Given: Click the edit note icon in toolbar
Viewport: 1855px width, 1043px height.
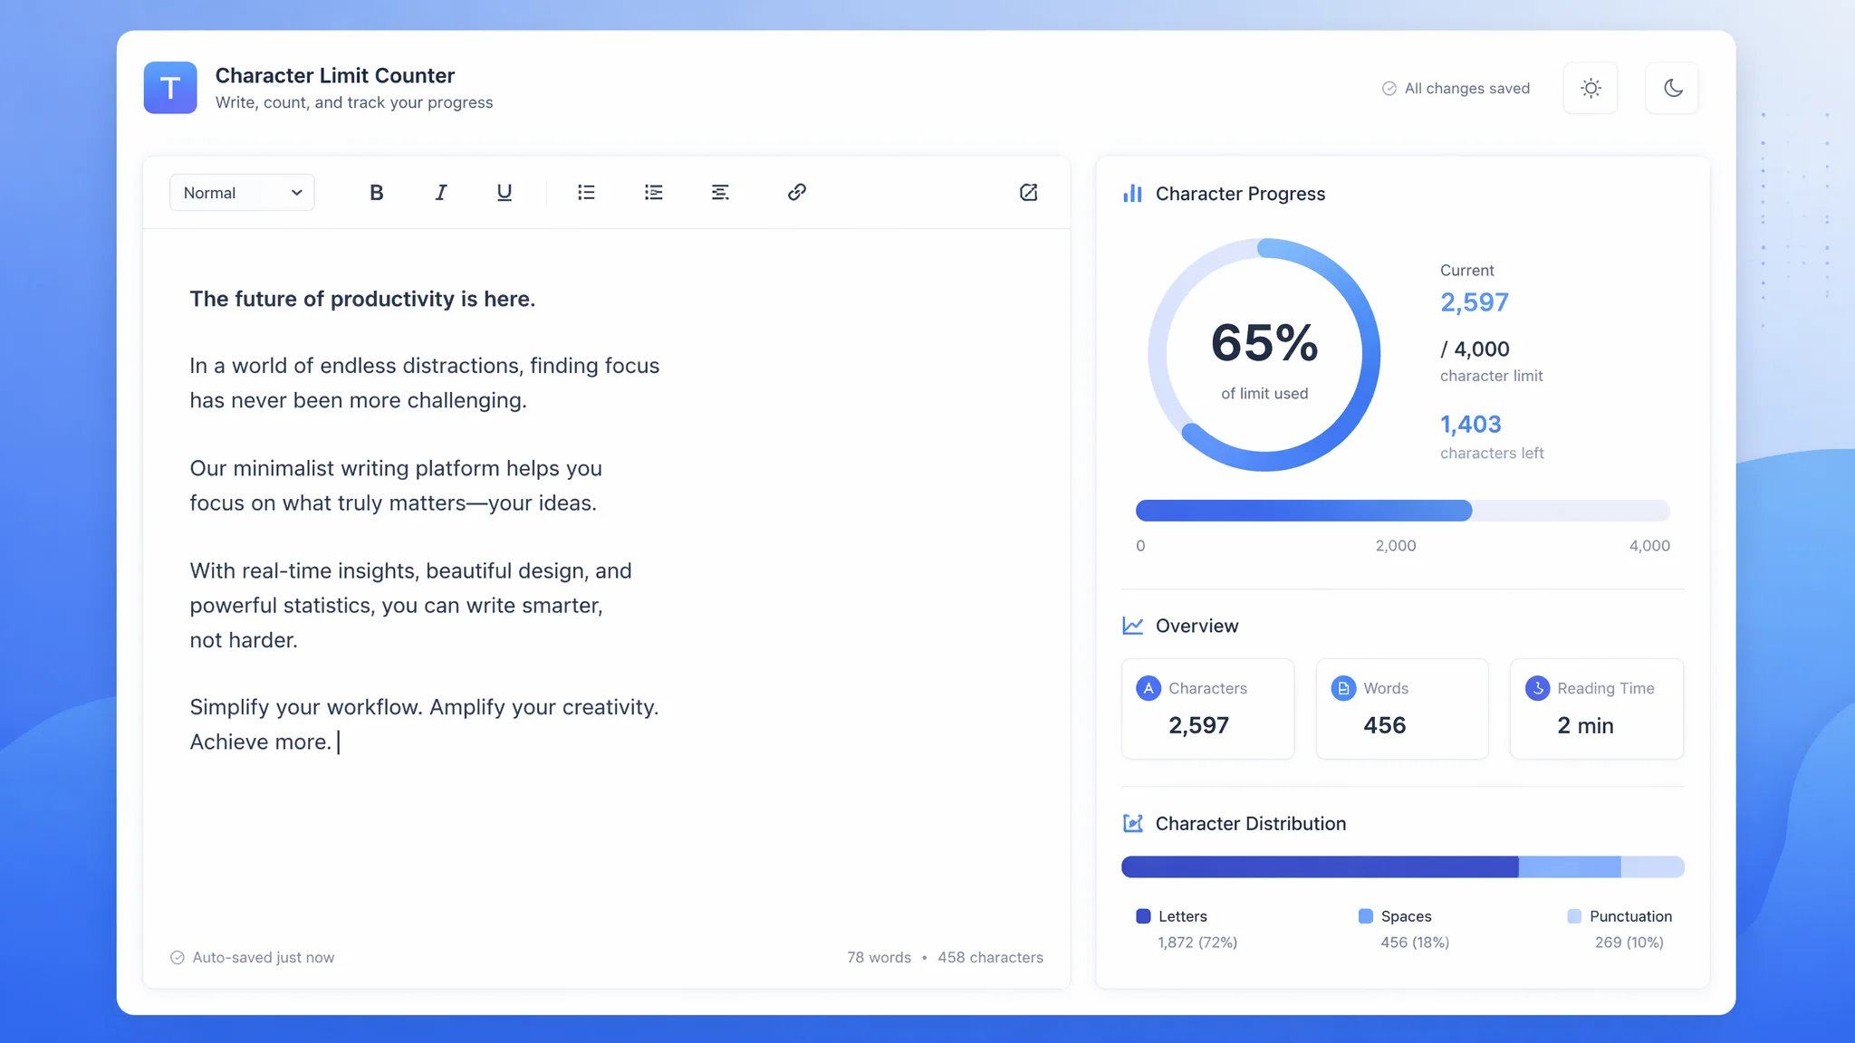Looking at the screenshot, I should click(1029, 193).
